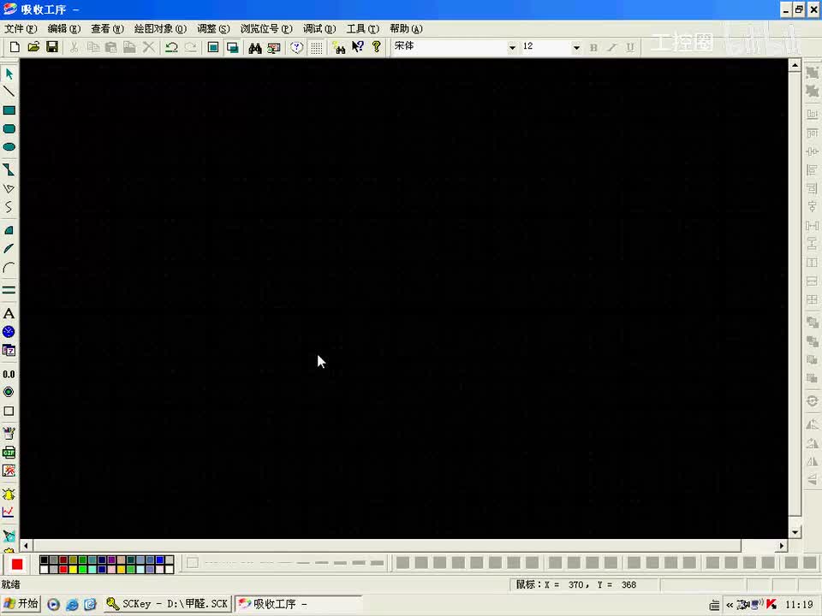
Task: Create a new file
Action: [15, 47]
